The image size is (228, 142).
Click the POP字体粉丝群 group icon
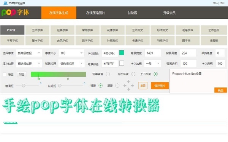pos(5,3)
